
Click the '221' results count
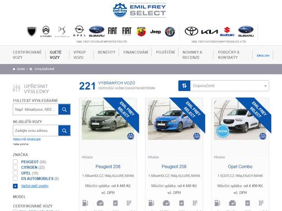pyautogui.click(x=87, y=86)
